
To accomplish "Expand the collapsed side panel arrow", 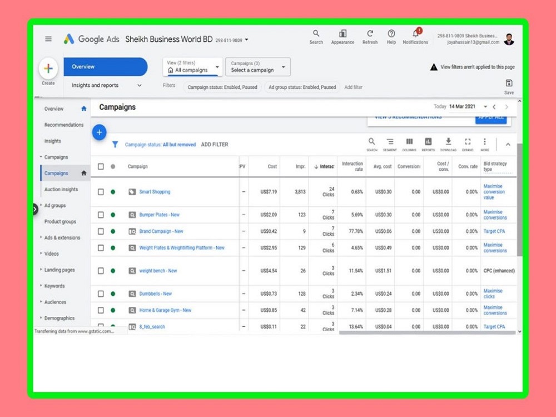I will pyautogui.click(x=34, y=209).
